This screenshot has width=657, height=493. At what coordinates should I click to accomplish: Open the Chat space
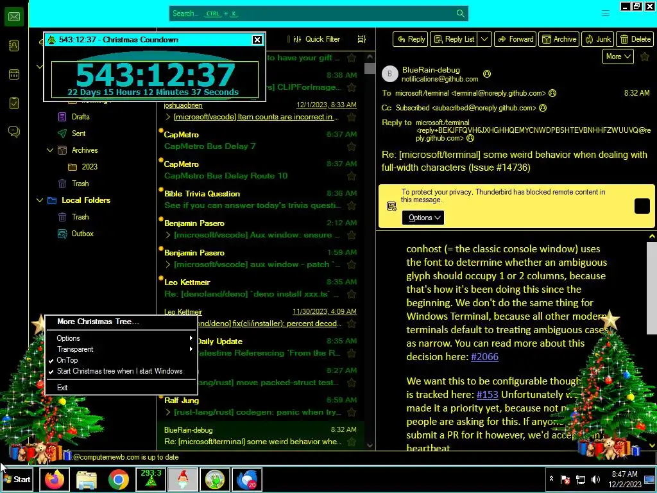[14, 132]
